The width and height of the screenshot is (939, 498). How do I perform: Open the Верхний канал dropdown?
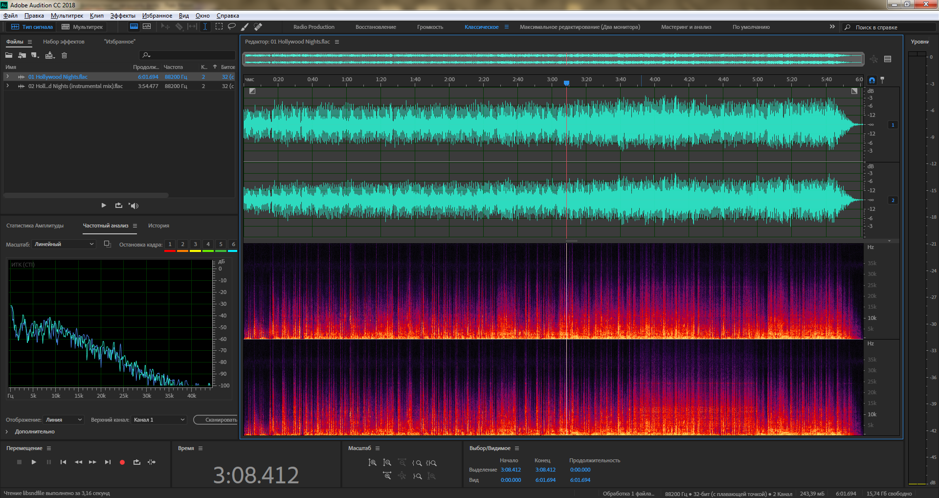[159, 420]
